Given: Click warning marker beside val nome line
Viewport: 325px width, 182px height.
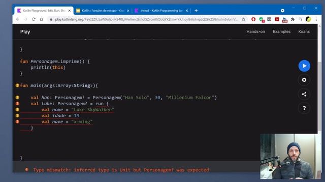Looking at the screenshot, I should pyautogui.click(x=17, y=109).
